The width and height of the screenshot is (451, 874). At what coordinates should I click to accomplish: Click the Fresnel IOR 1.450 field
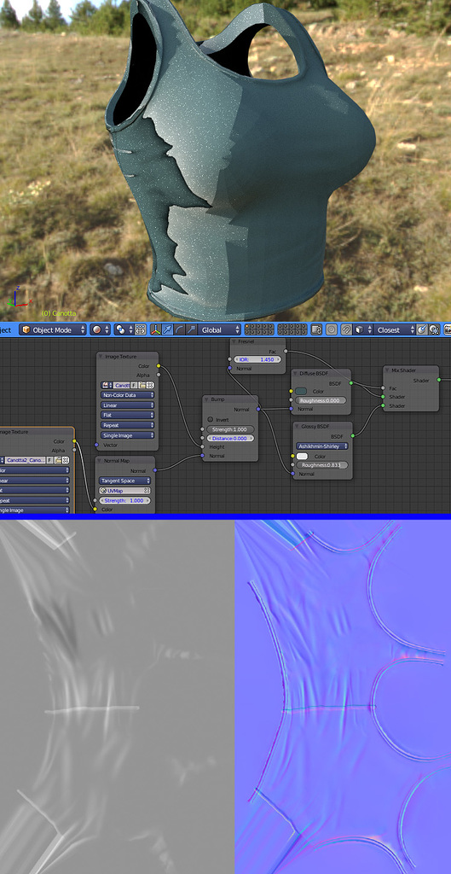coord(256,360)
